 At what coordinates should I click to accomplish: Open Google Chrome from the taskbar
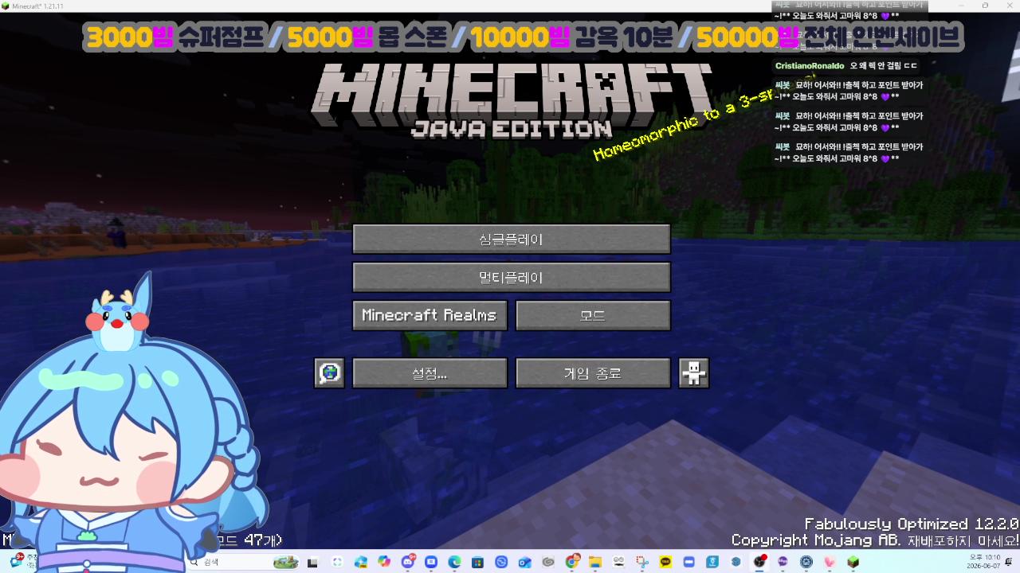point(572,562)
